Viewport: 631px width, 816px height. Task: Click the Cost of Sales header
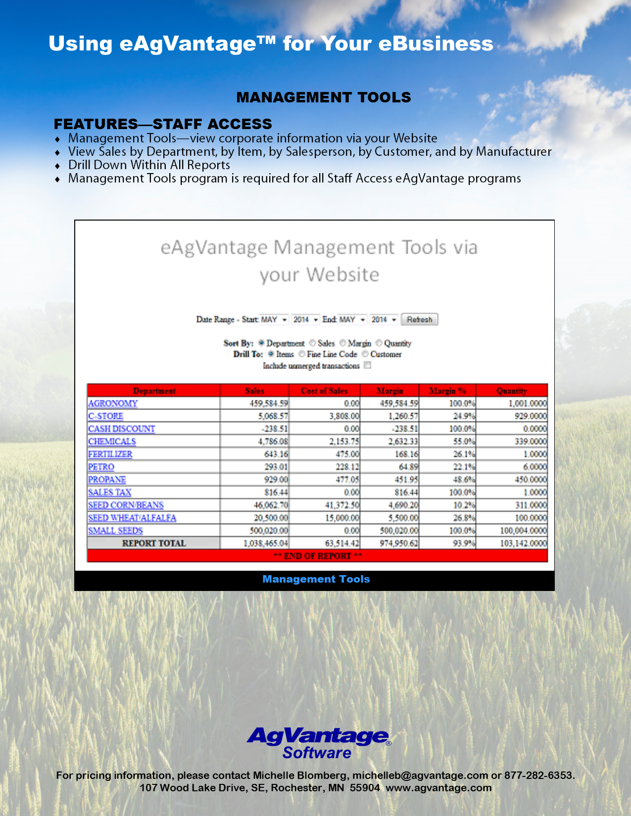click(x=324, y=391)
